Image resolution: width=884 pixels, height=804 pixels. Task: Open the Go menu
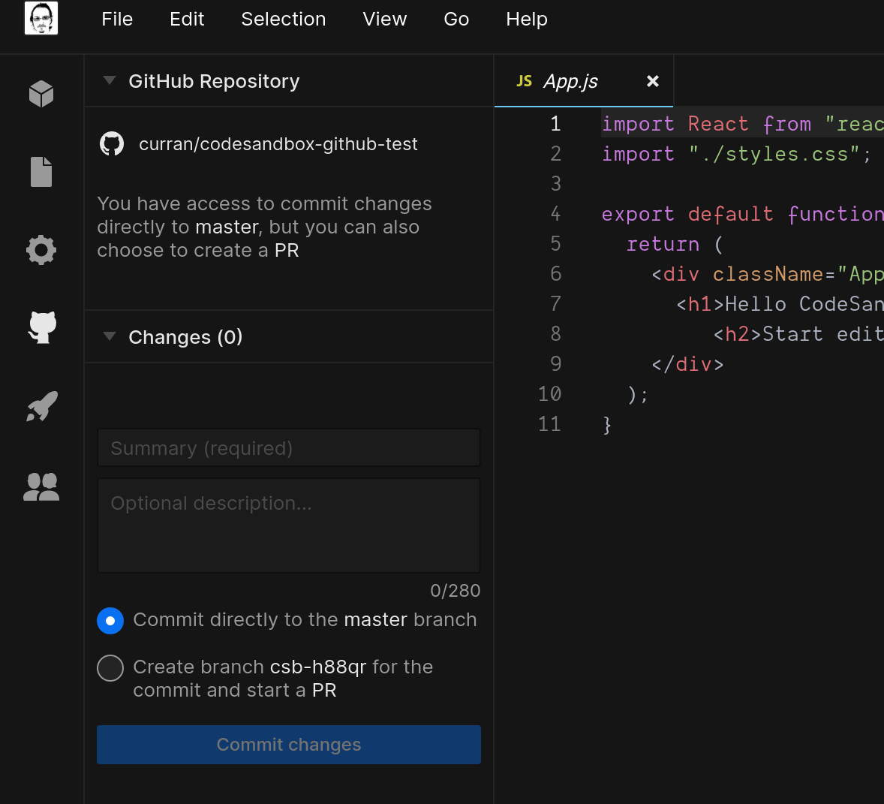click(456, 20)
